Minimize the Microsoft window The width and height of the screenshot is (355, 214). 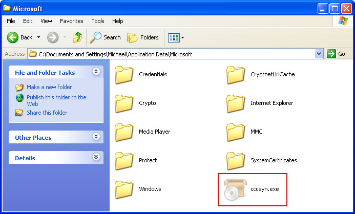pos(323,9)
